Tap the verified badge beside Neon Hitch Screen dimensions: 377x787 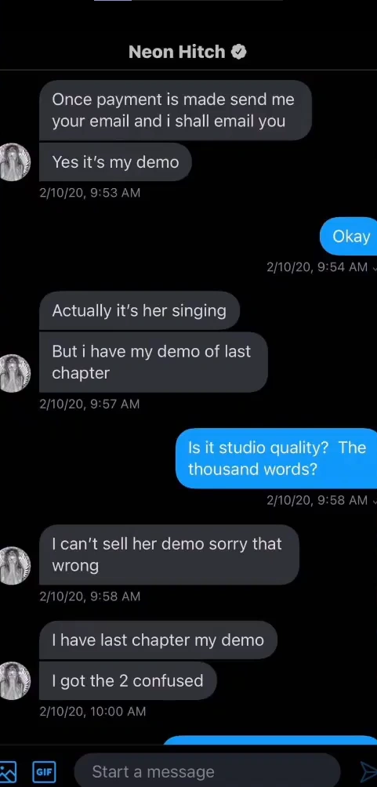click(239, 52)
